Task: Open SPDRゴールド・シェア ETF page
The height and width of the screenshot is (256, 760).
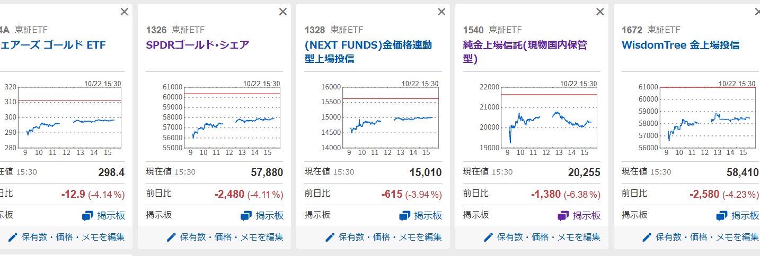Action: [197, 45]
